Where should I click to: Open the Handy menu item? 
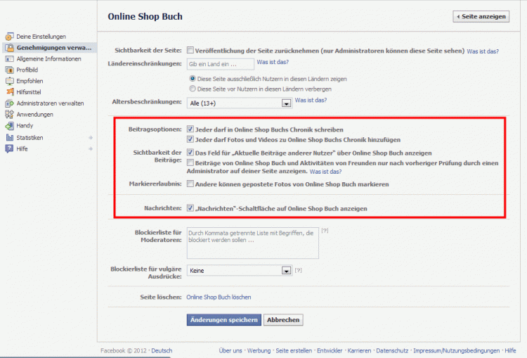pos(25,126)
